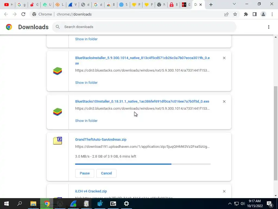Toggle the Chrome side panel icon
The height and width of the screenshot is (209, 278).
[x=255, y=14]
